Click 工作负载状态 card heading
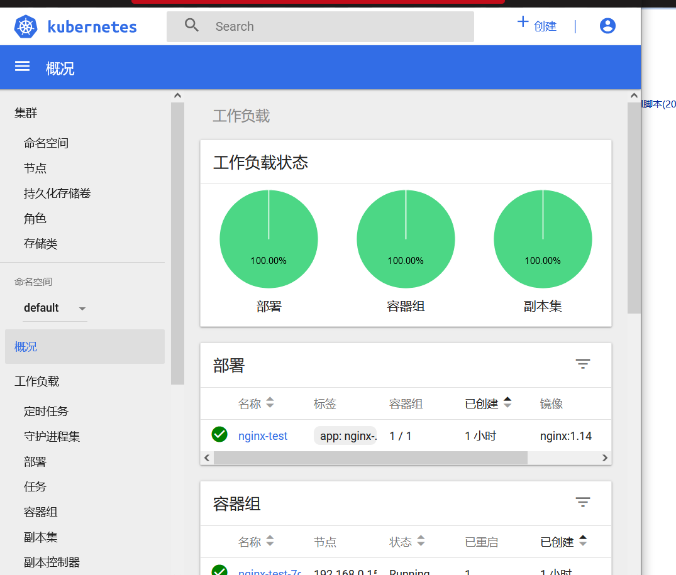The image size is (676, 575). click(x=260, y=162)
